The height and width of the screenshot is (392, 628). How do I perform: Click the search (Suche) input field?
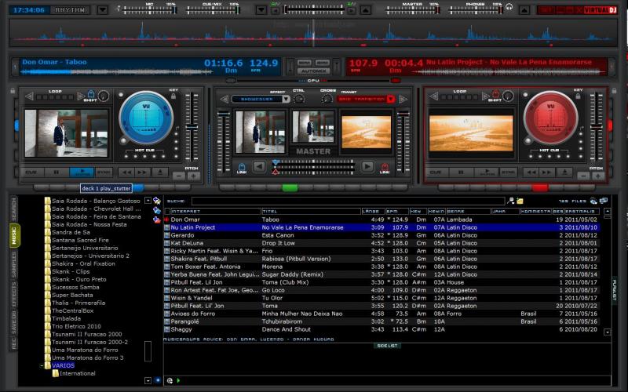(x=348, y=201)
